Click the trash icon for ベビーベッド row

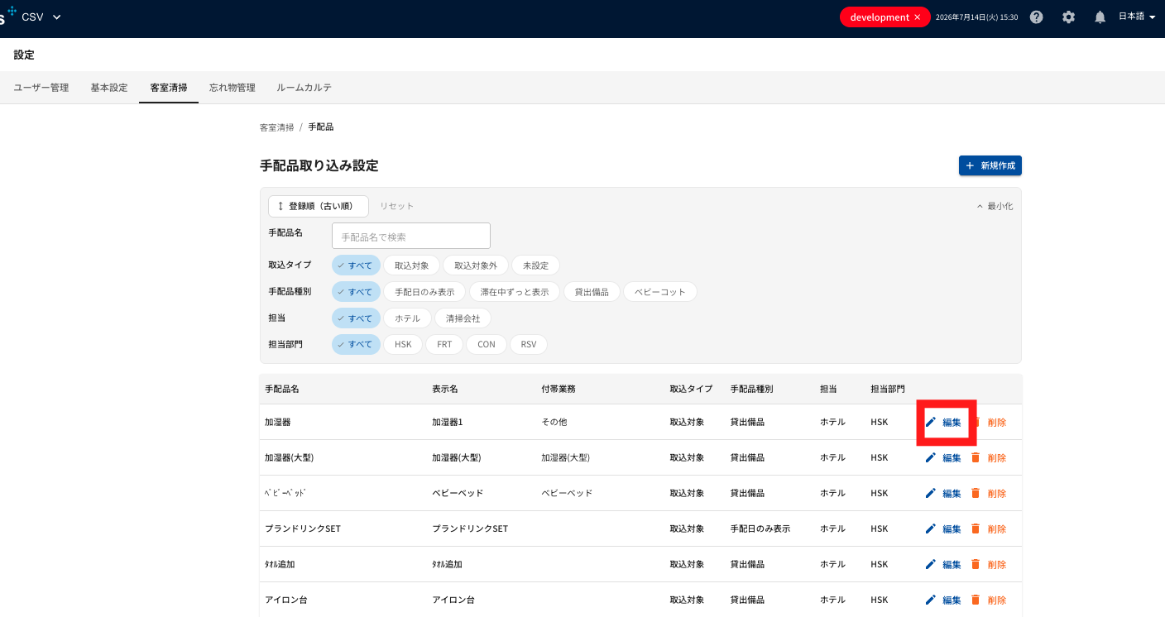(975, 493)
